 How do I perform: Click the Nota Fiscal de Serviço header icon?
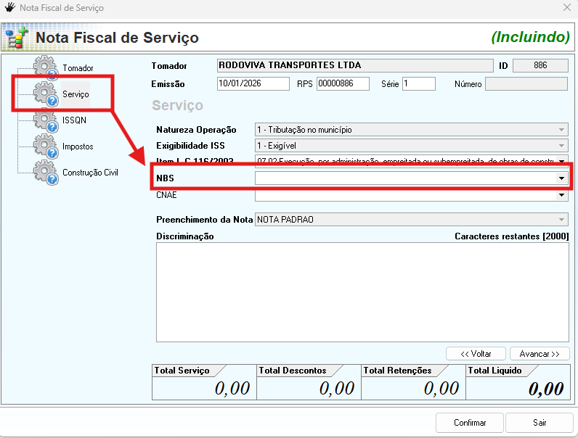point(16,37)
